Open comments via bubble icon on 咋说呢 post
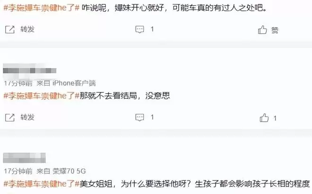 [x=139, y=30]
